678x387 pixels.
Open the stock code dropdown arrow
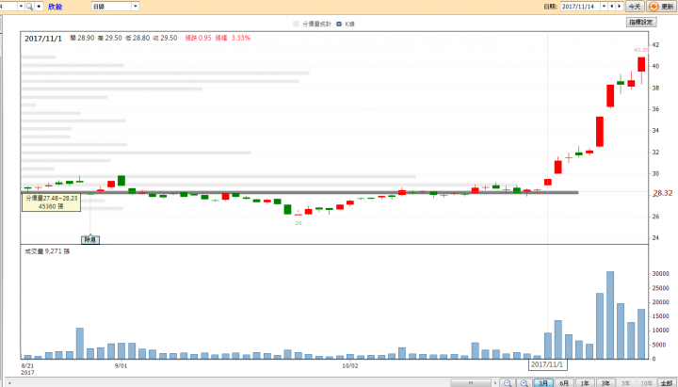click(21, 7)
